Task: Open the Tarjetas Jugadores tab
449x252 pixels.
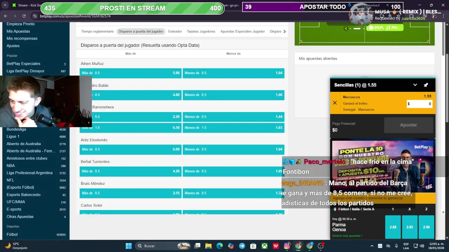Action: [201, 31]
